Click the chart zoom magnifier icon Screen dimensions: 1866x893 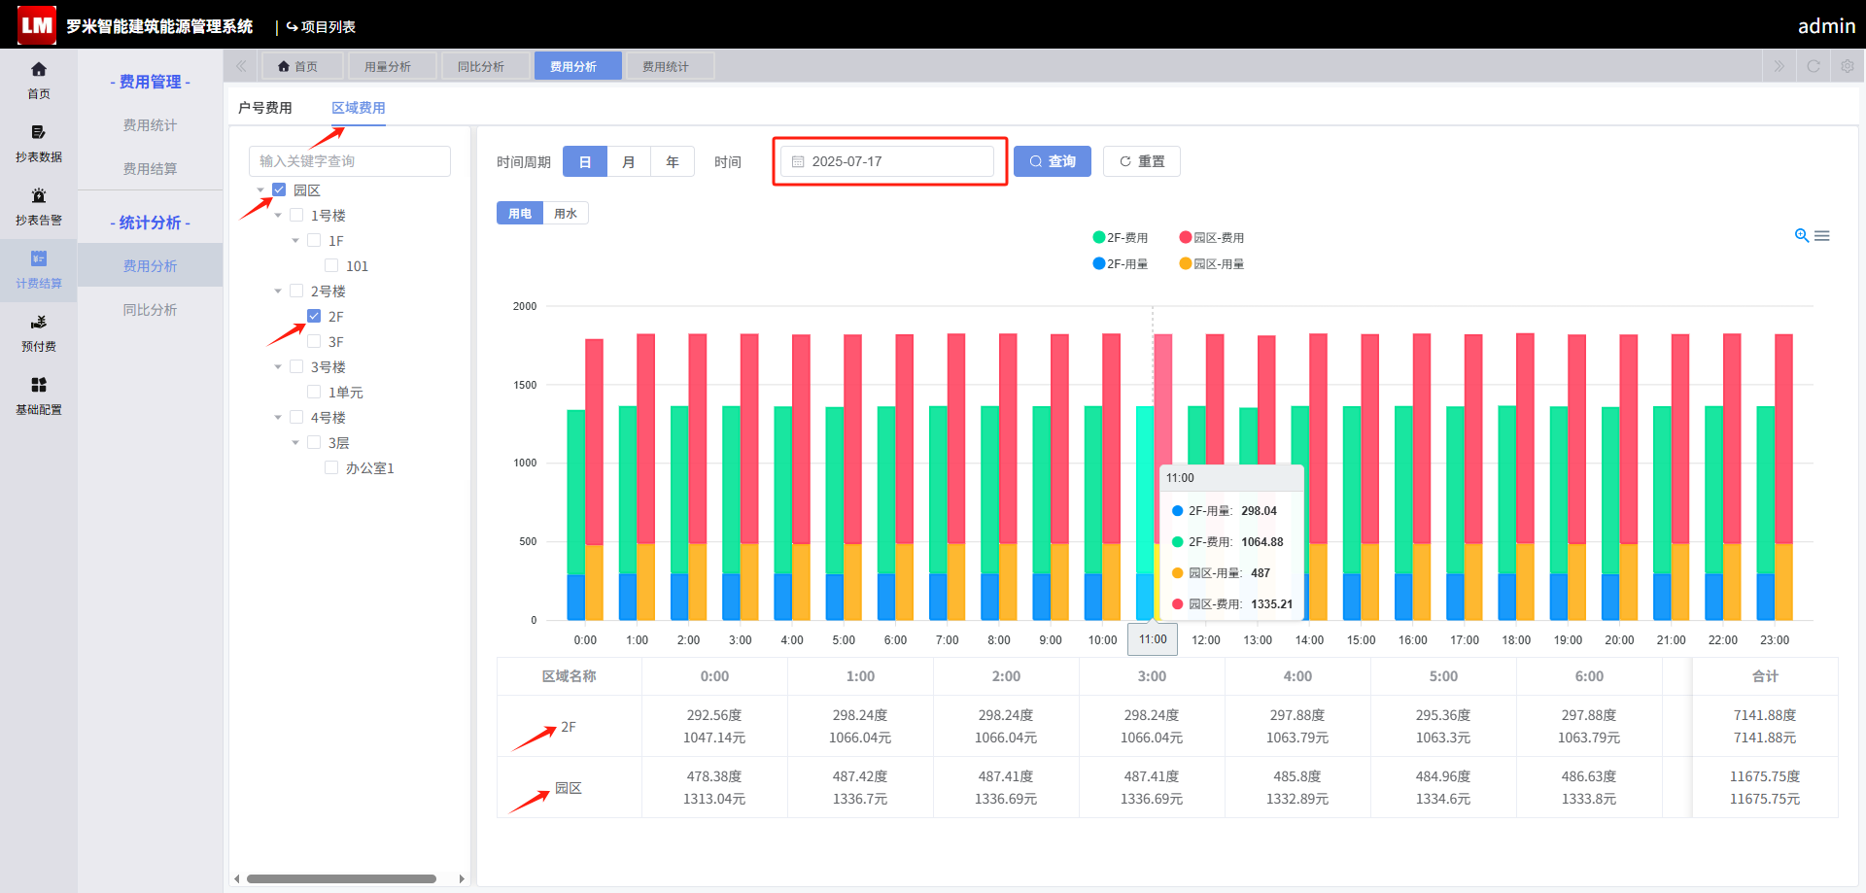click(x=1802, y=236)
